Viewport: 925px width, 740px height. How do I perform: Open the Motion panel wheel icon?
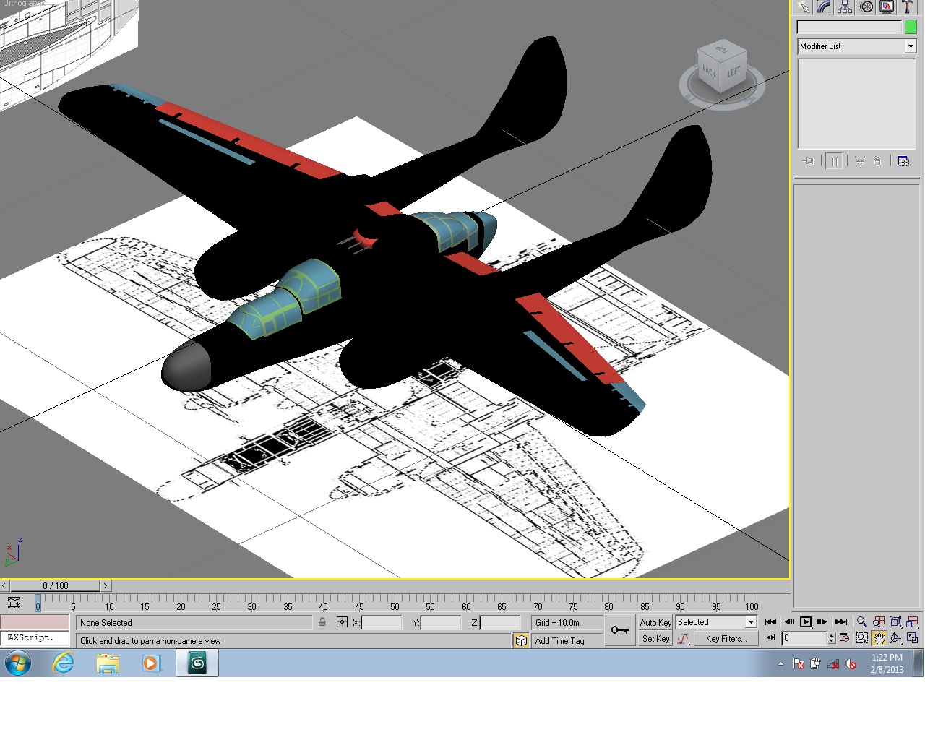(x=866, y=7)
